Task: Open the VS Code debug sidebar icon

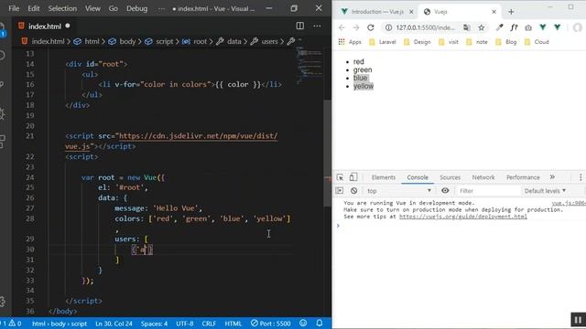Action: coord(2,113)
